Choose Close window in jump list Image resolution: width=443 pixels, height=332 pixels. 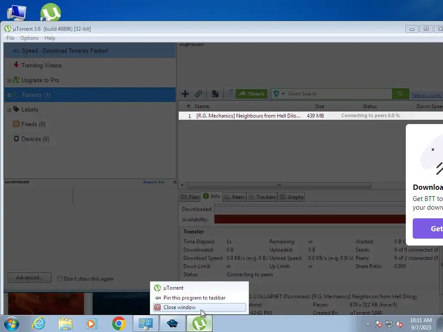point(199,307)
